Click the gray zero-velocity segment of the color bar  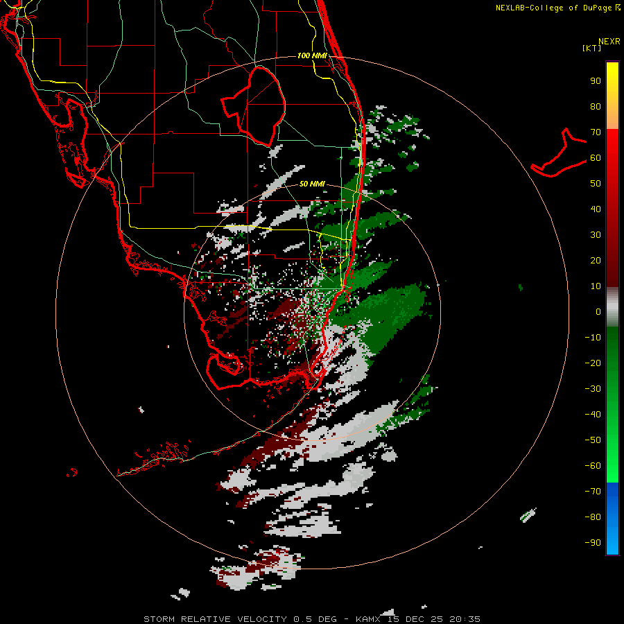tap(612, 307)
